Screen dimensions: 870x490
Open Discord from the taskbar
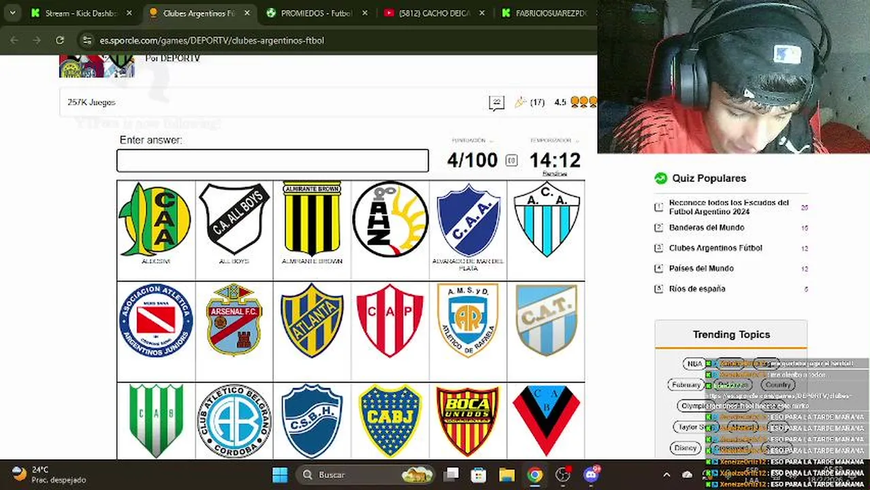click(591, 474)
